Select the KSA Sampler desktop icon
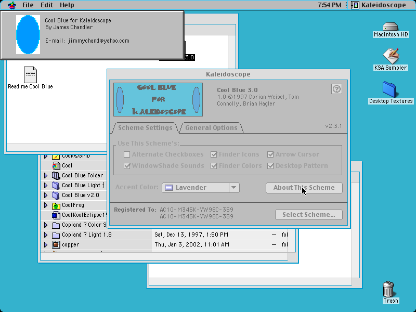416x312 pixels. 391,56
